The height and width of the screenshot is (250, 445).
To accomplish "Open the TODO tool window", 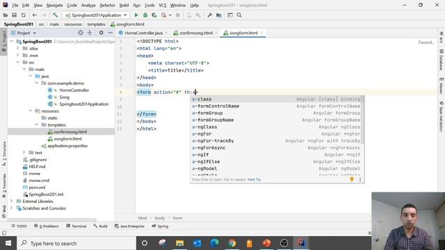I will [x=19, y=226].
